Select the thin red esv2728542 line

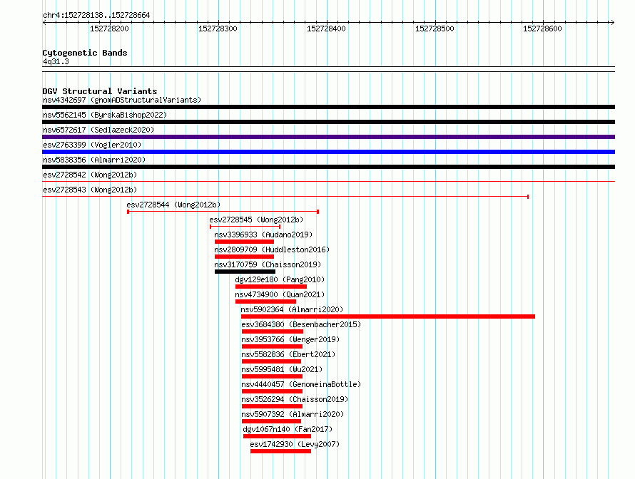[x=328, y=182]
